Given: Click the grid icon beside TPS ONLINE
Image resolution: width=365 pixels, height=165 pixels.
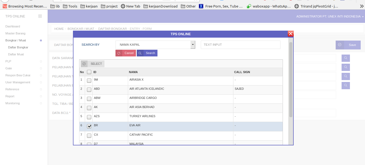Looking at the screenshot, I should click(x=40, y=16).
